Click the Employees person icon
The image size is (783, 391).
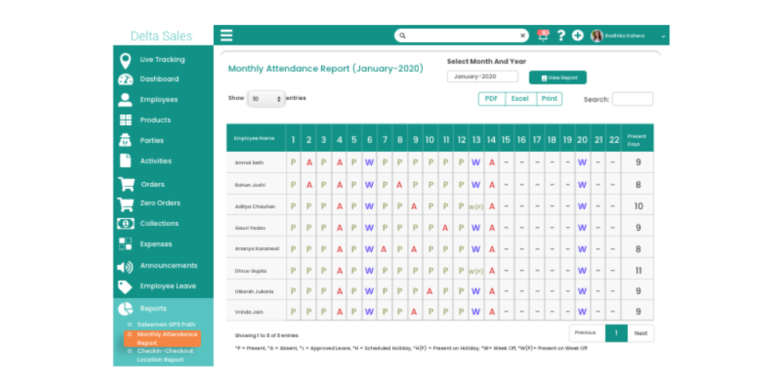(124, 100)
